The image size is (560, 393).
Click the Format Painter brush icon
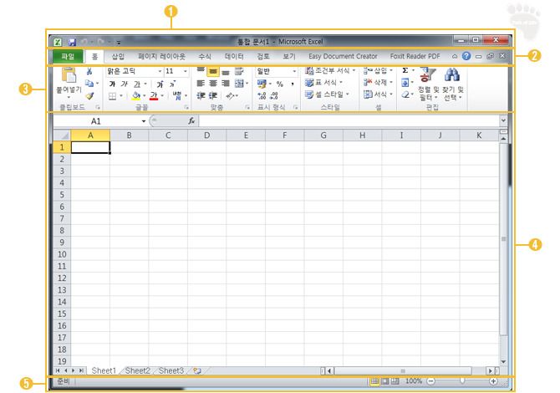coord(89,95)
